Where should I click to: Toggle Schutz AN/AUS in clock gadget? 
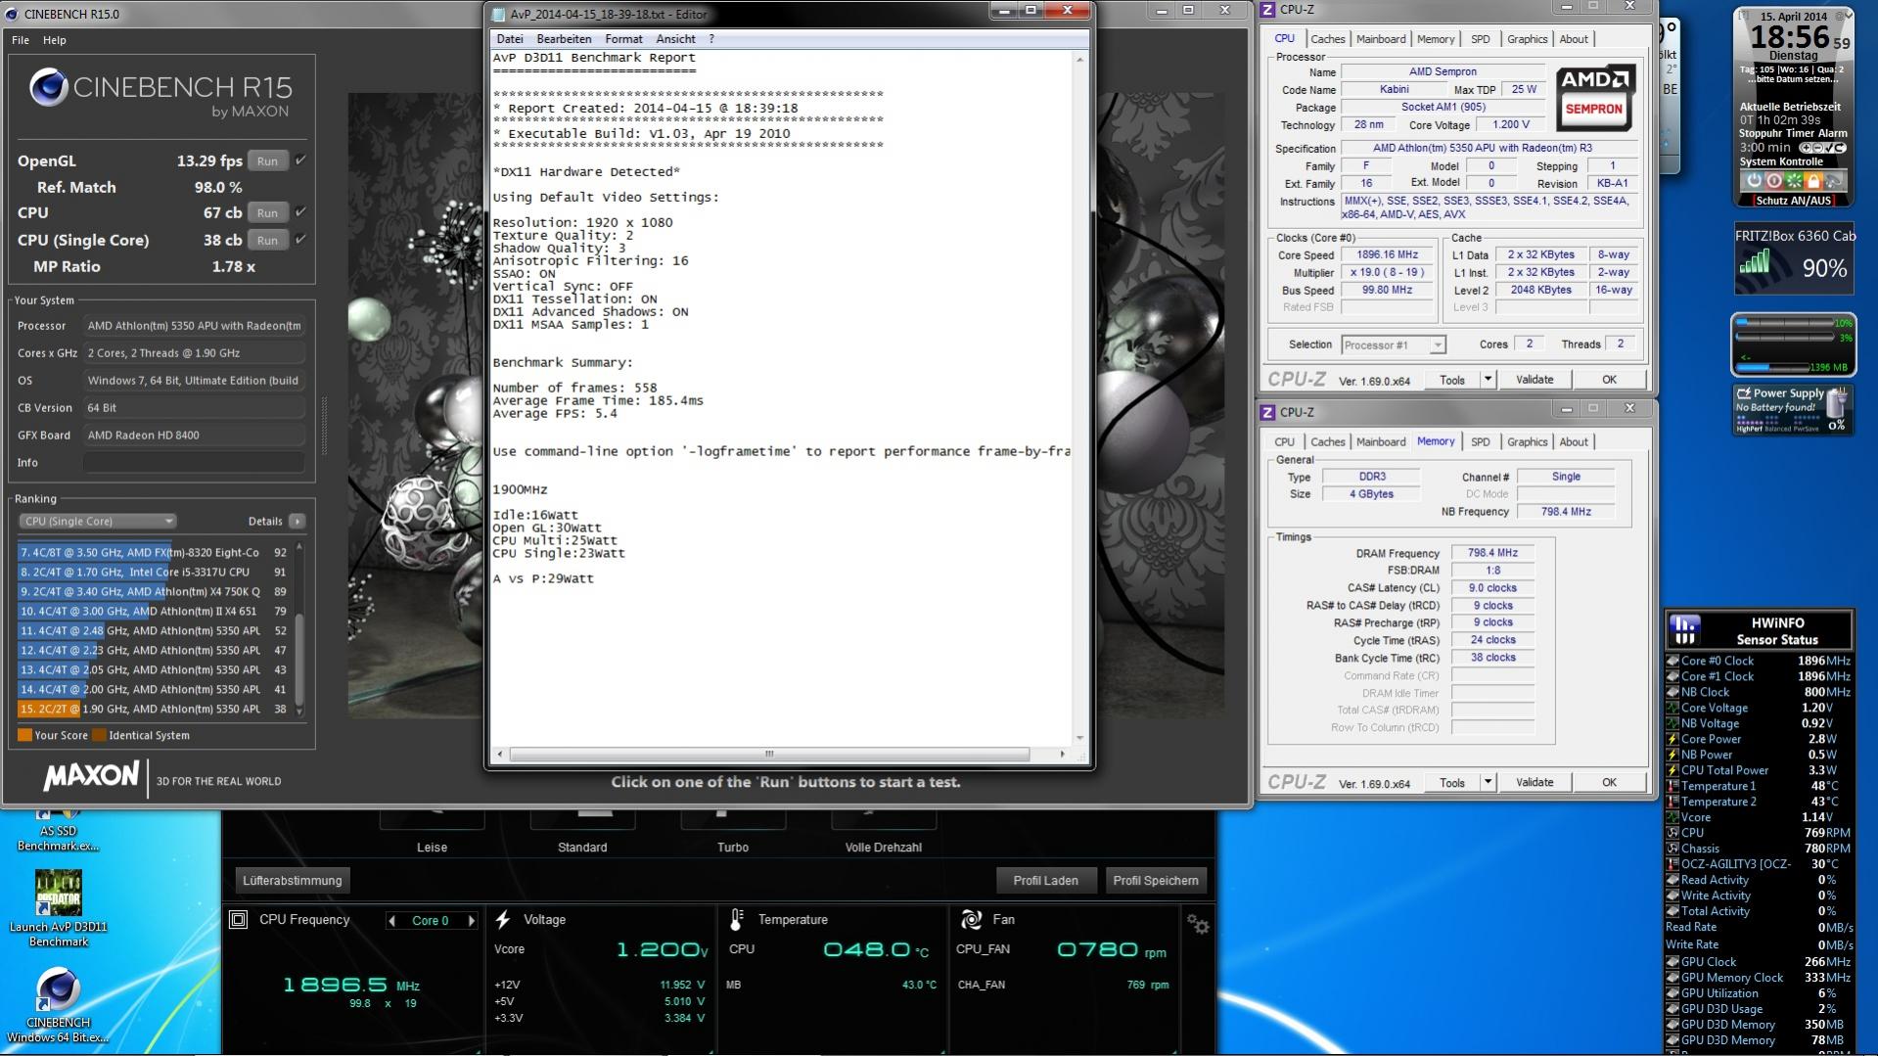click(x=1793, y=201)
